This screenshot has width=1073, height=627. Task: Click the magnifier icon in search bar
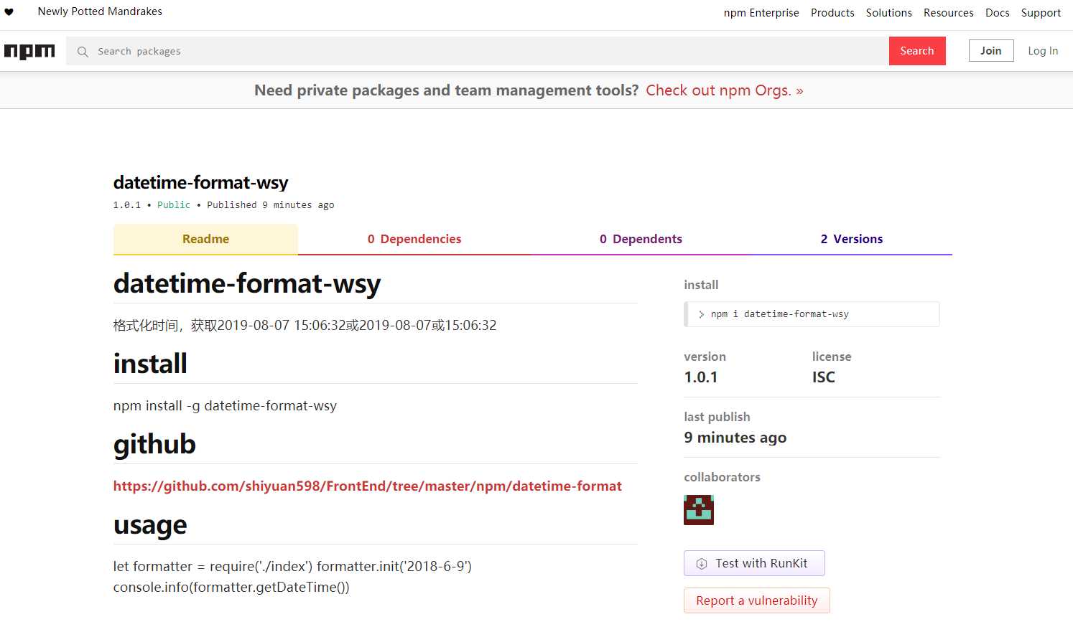83,52
